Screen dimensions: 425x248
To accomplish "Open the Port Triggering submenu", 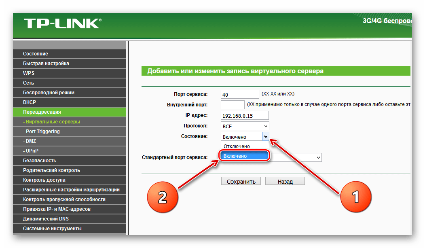I will pyautogui.click(x=41, y=131).
